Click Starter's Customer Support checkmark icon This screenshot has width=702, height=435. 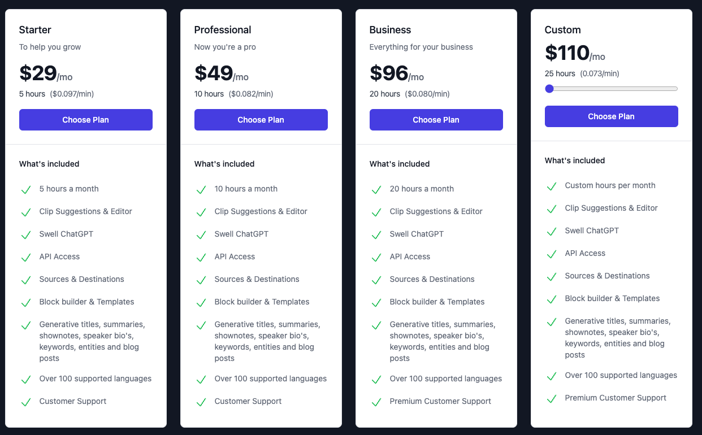(x=25, y=402)
